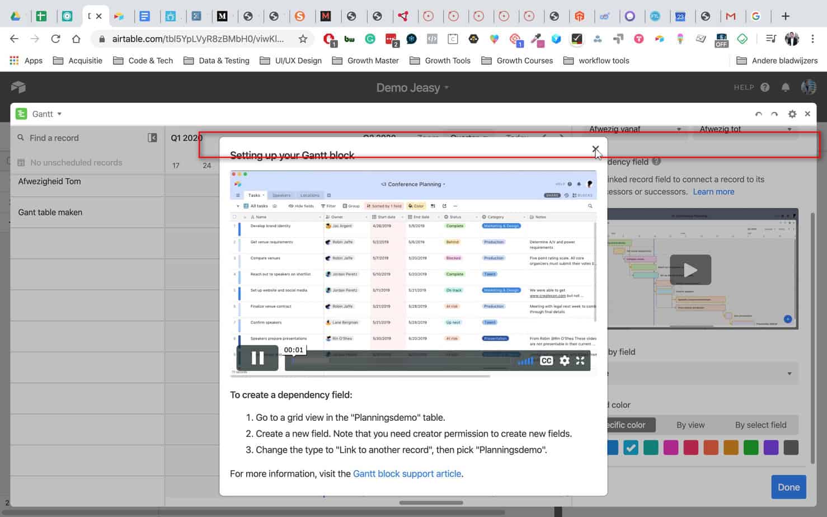Open the dropdown under the by field label
The width and height of the screenshot is (827, 517).
pyautogui.click(x=703, y=373)
